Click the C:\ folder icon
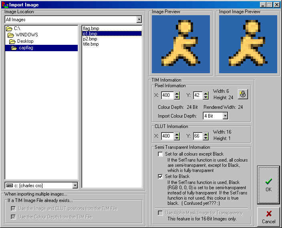This screenshot has width=282, height=228. [9, 28]
